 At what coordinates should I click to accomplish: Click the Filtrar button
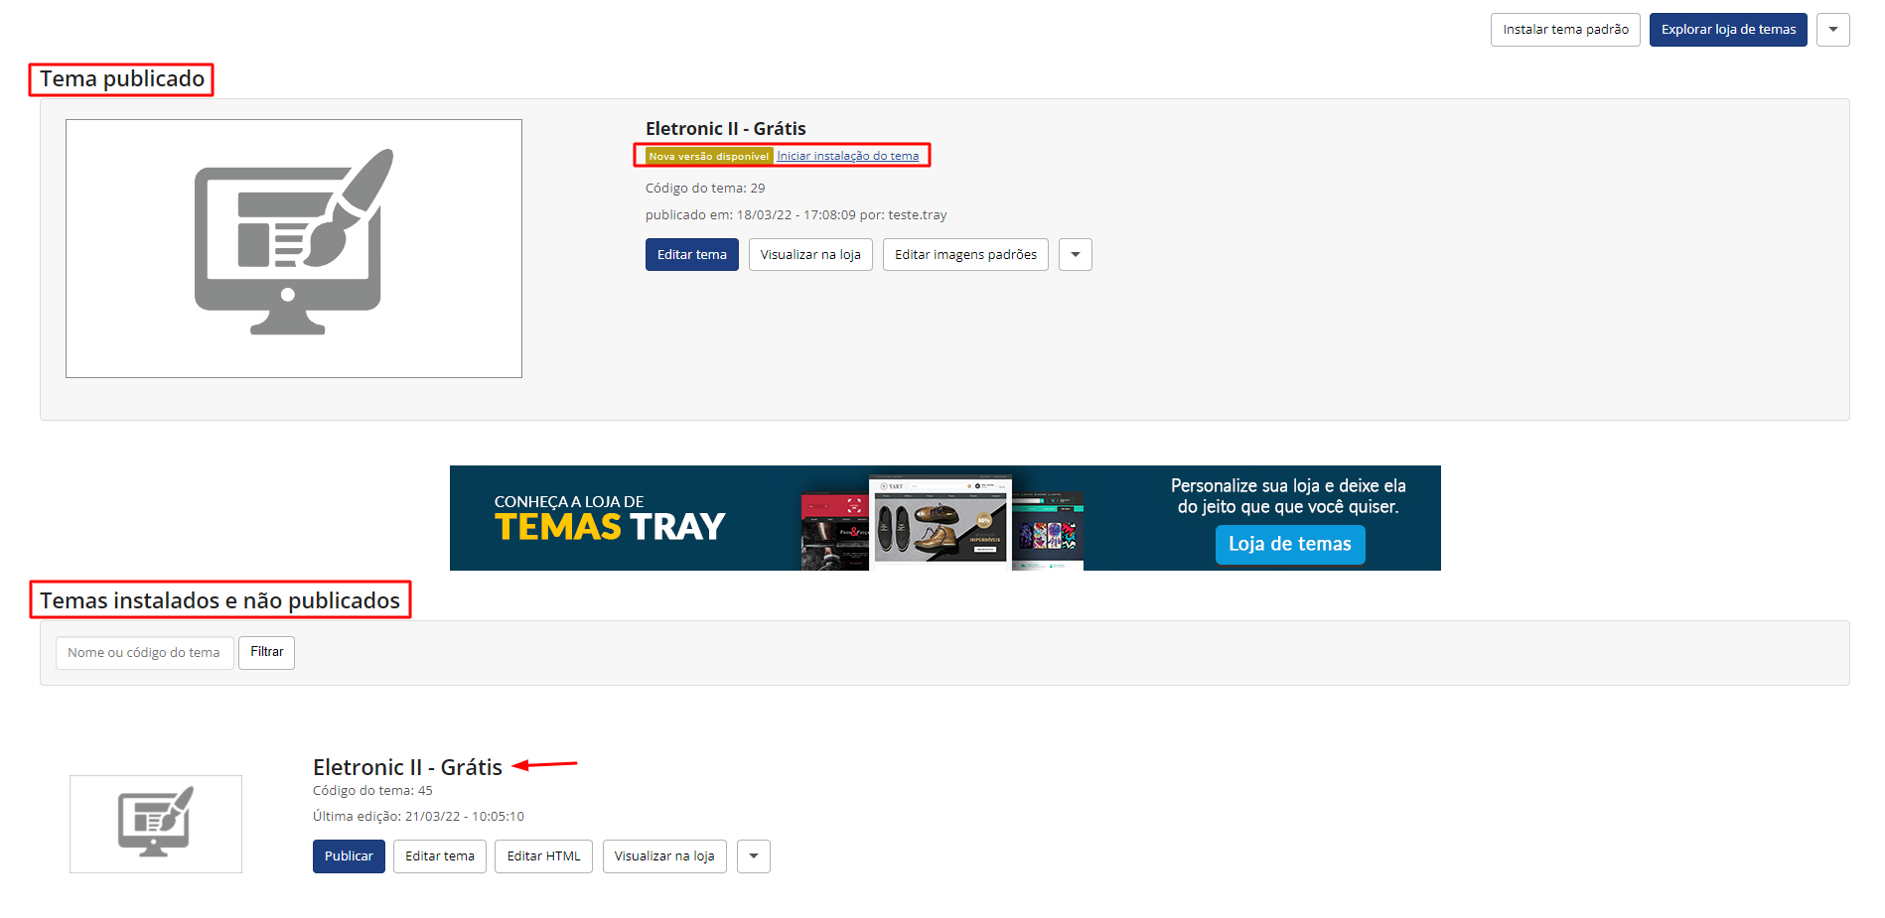tap(267, 653)
